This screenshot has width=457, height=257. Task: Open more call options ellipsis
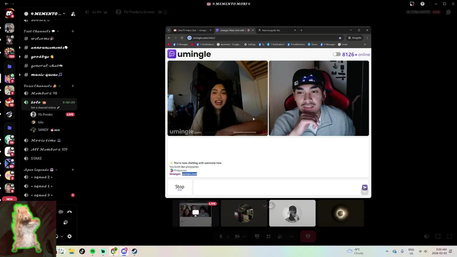tap(291, 236)
